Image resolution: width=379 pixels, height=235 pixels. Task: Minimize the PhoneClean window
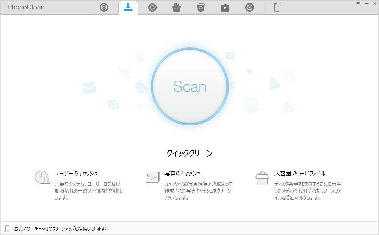tap(366, 3)
